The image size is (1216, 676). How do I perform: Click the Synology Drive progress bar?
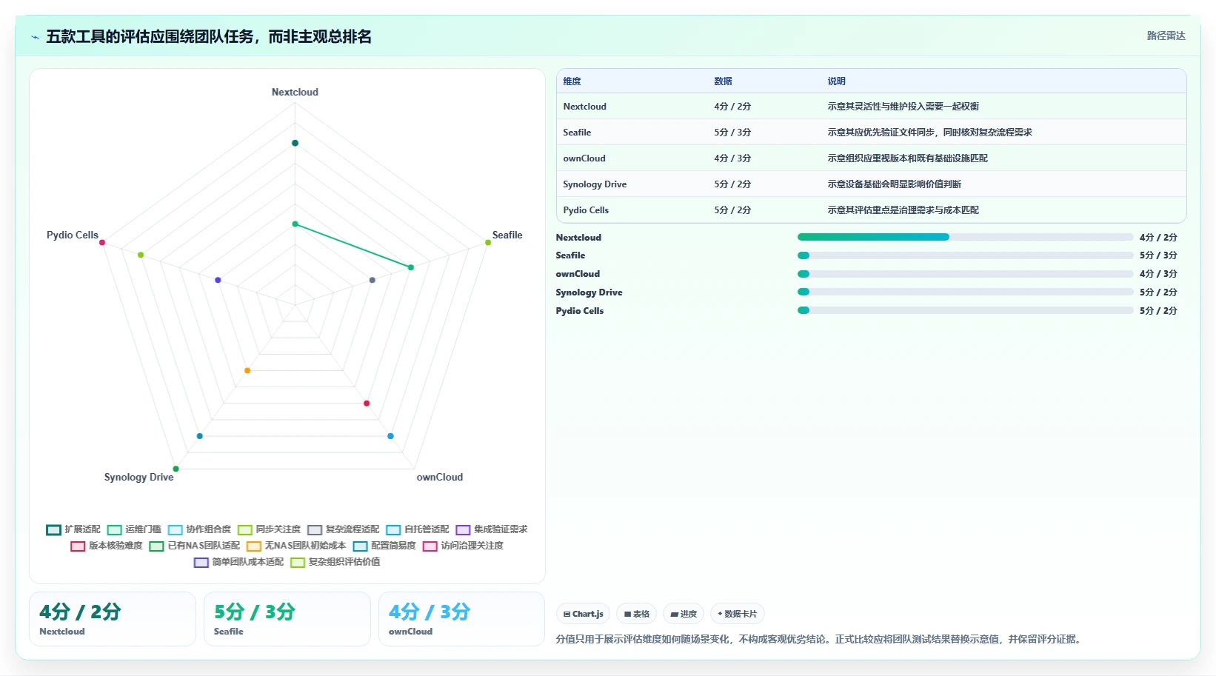[x=965, y=292]
